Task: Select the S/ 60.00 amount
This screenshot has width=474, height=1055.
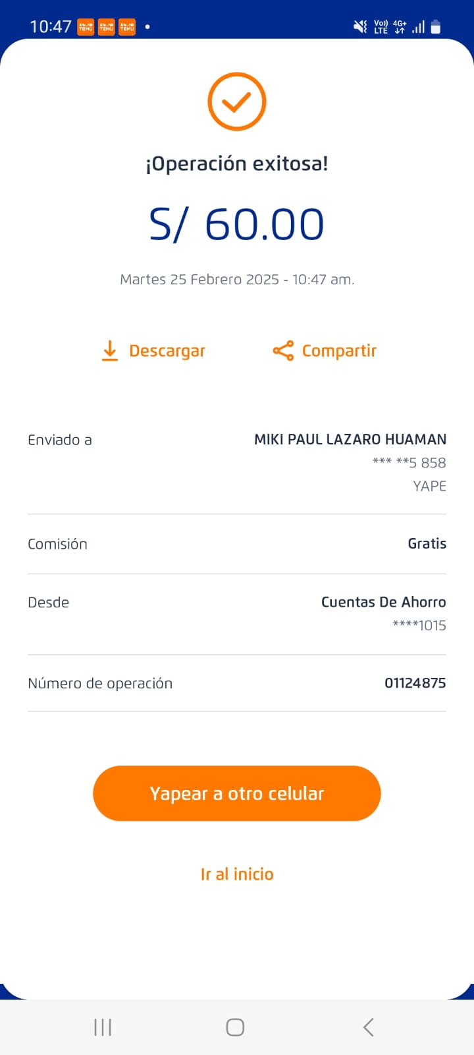Action: [237, 224]
